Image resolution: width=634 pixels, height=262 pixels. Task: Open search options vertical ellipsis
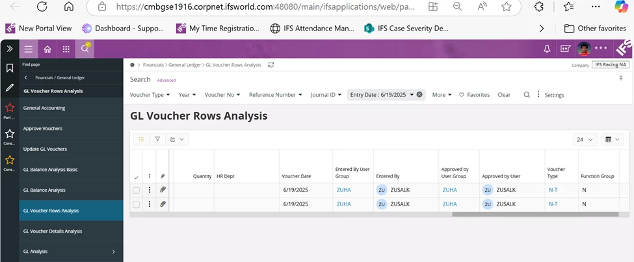pyautogui.click(x=538, y=94)
